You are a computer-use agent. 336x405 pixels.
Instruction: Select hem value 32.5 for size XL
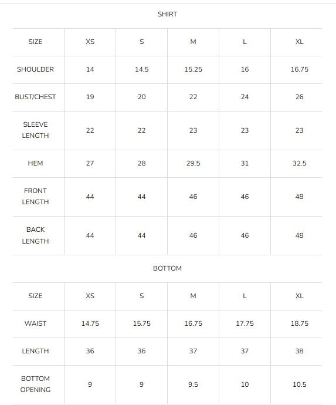pyautogui.click(x=300, y=164)
